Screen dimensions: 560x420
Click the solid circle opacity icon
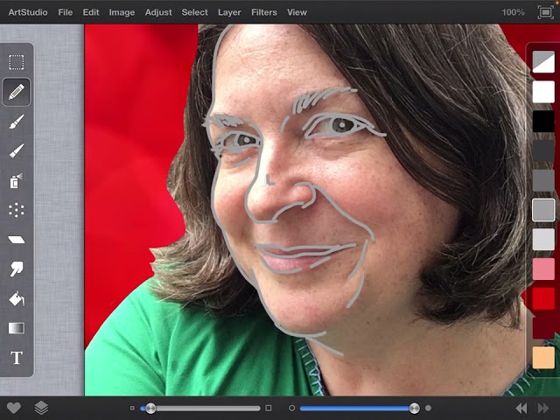pyautogui.click(x=428, y=408)
